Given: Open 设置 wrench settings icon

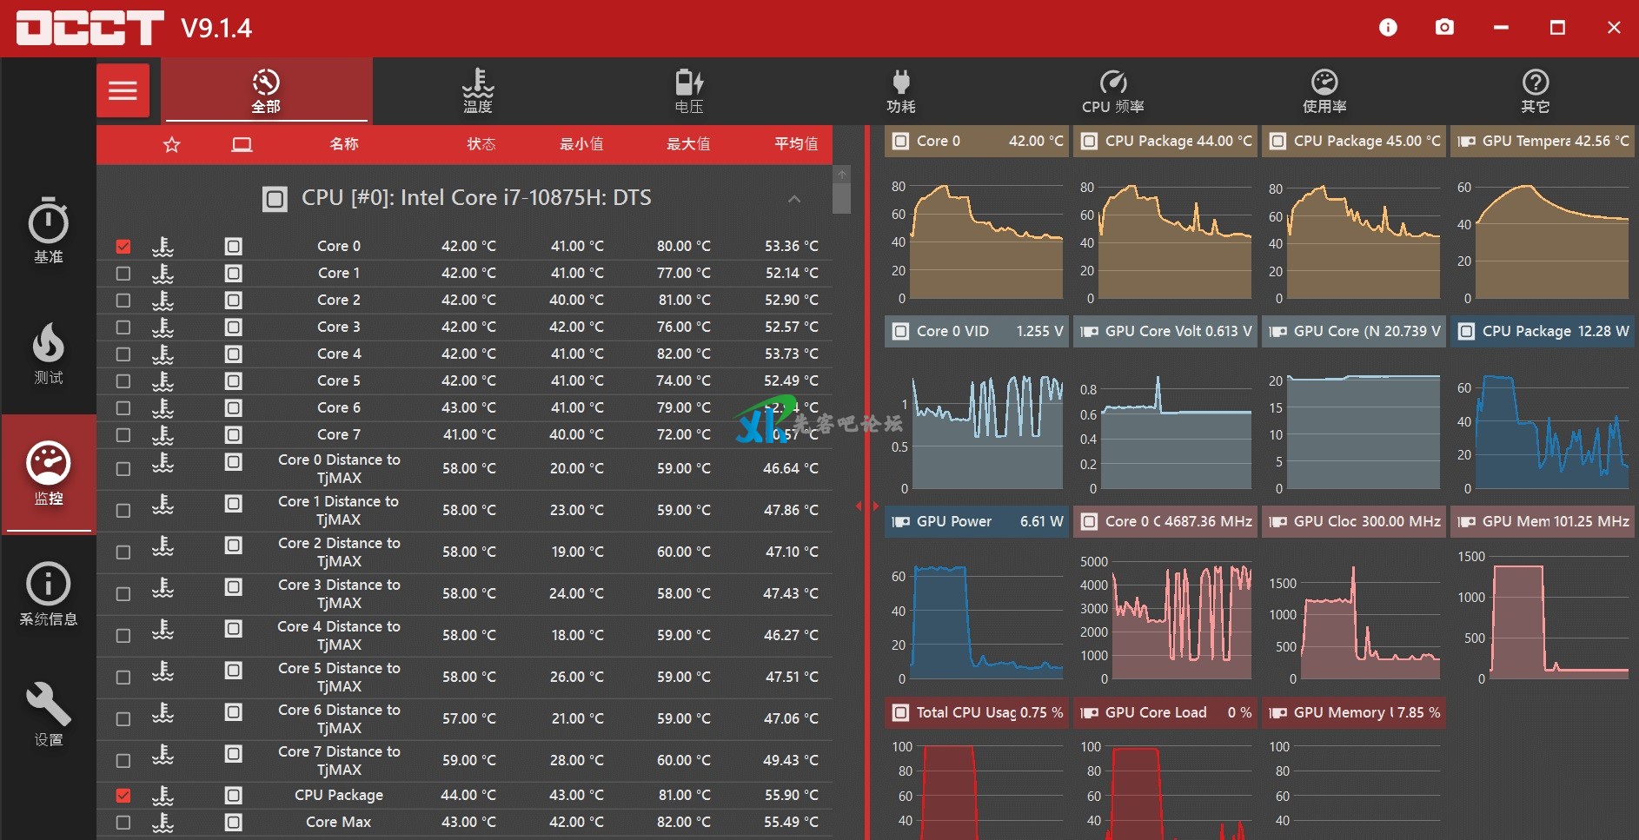Looking at the screenshot, I should pyautogui.click(x=49, y=714).
